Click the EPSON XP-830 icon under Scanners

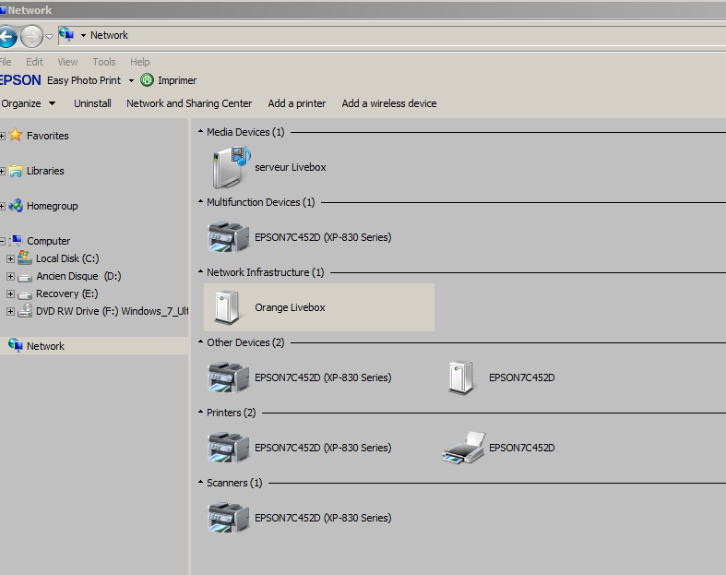click(x=229, y=518)
